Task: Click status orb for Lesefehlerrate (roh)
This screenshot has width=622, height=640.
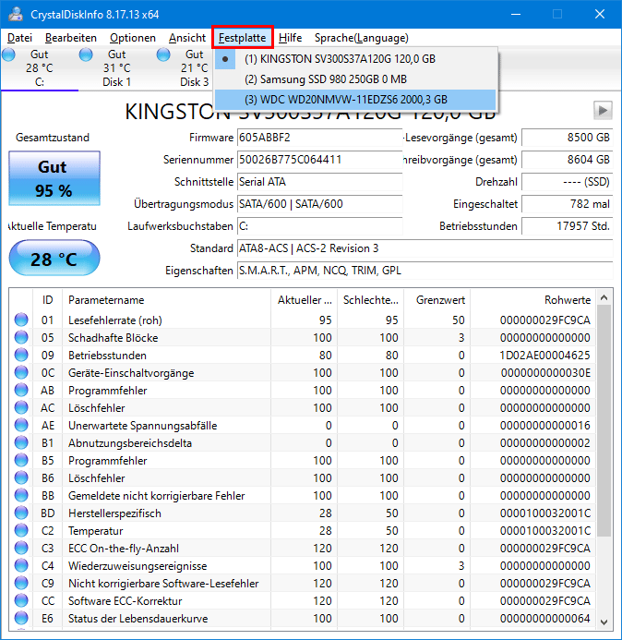Action: [21, 320]
